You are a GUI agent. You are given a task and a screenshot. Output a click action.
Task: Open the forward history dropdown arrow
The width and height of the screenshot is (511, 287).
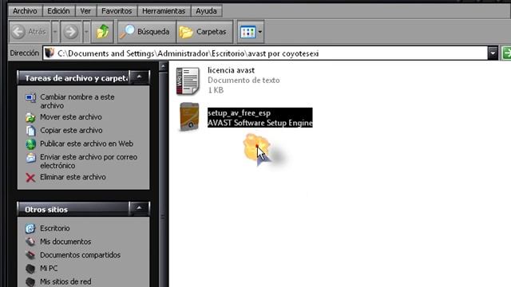[86, 32]
